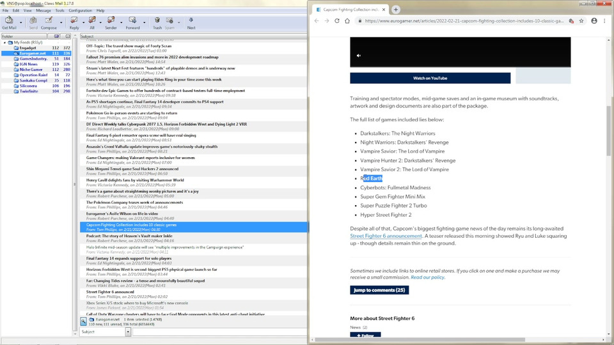614x345 pixels.
Task: Open the File menu
Action: point(5,11)
